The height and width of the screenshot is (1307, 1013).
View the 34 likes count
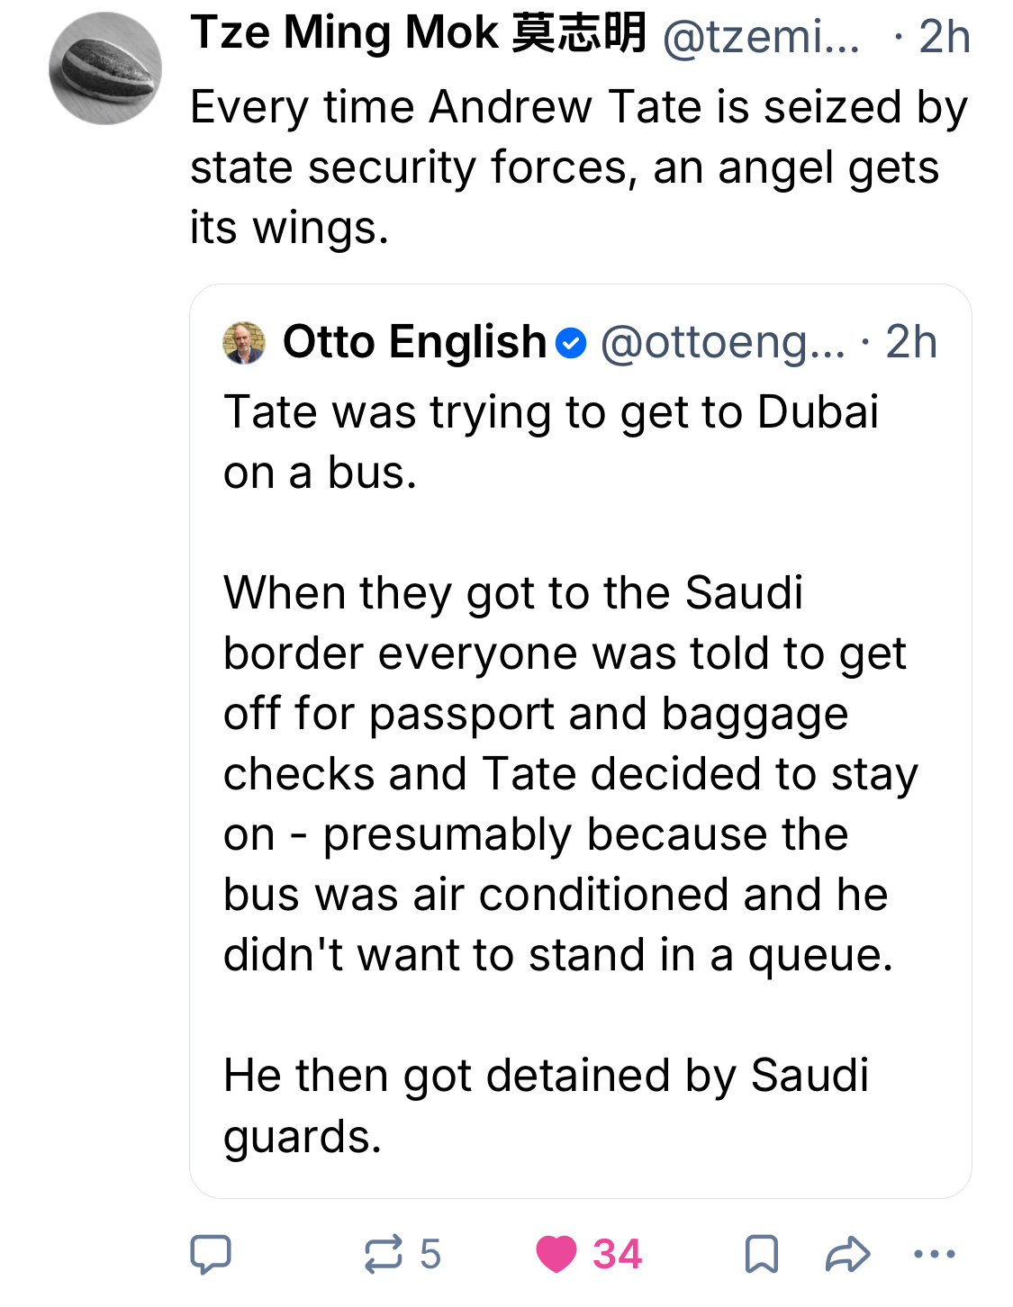[x=618, y=1254]
